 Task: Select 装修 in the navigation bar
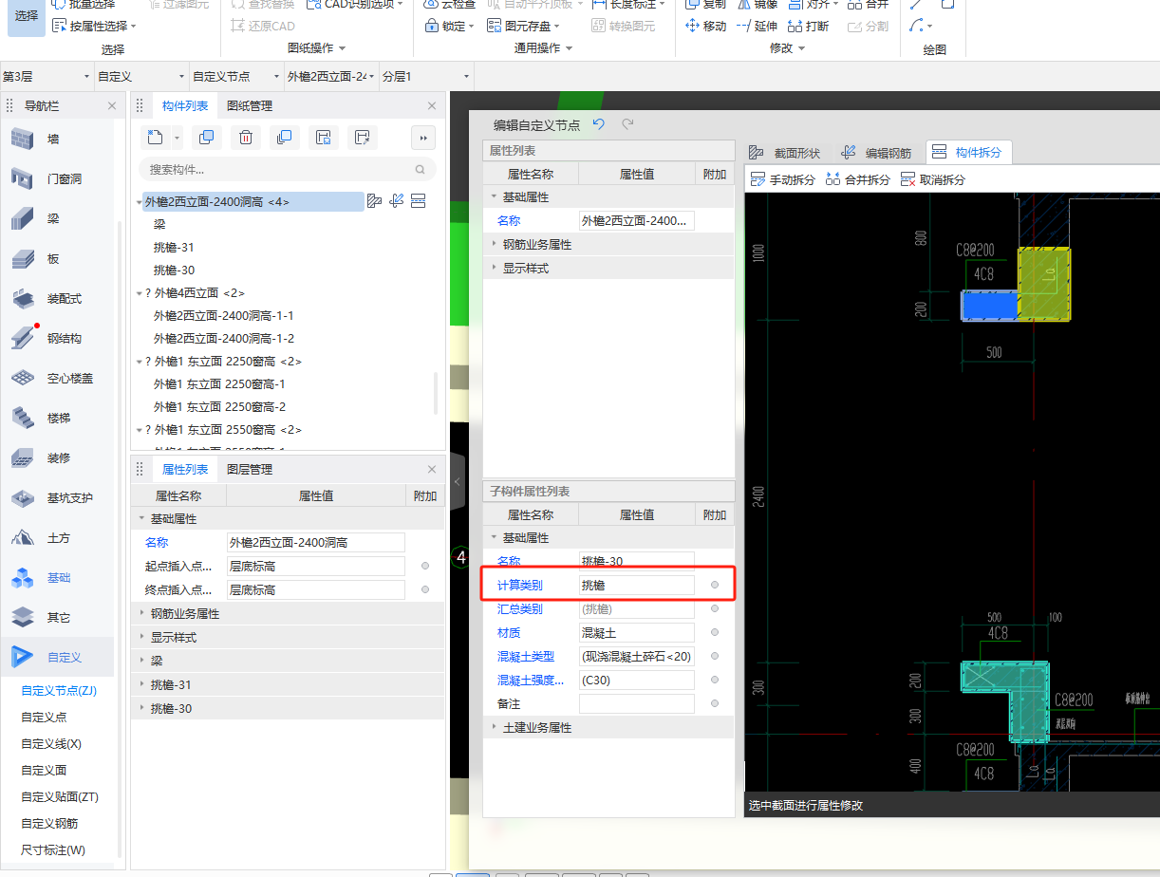[59, 457]
